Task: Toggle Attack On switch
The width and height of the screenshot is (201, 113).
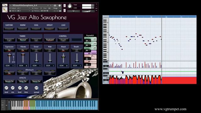Action: (63, 50)
